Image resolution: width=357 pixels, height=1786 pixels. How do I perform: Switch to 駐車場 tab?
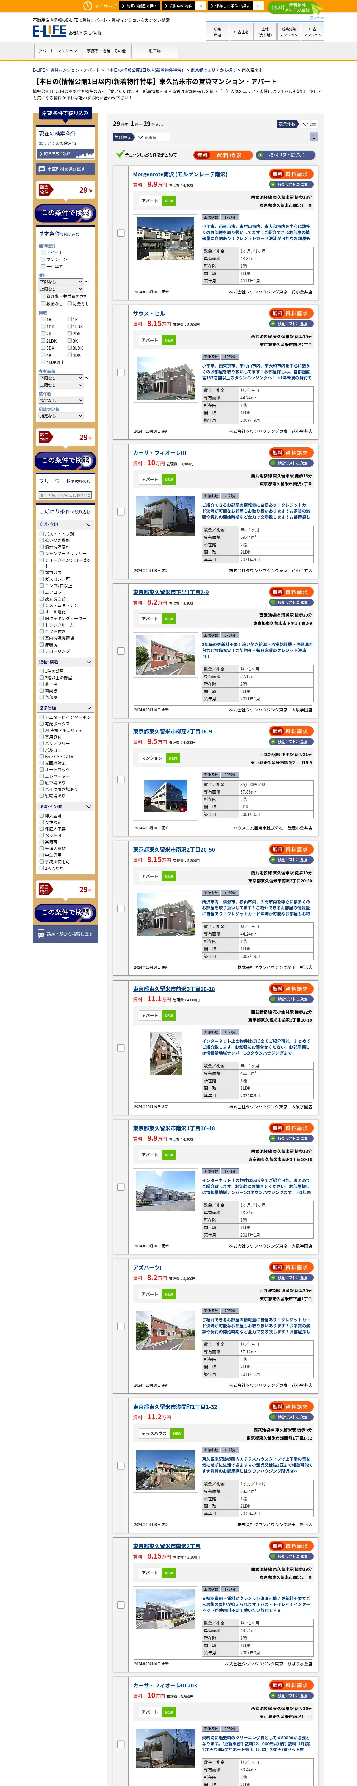[155, 51]
